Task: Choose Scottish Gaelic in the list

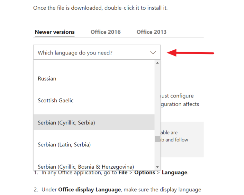Action: (x=94, y=100)
